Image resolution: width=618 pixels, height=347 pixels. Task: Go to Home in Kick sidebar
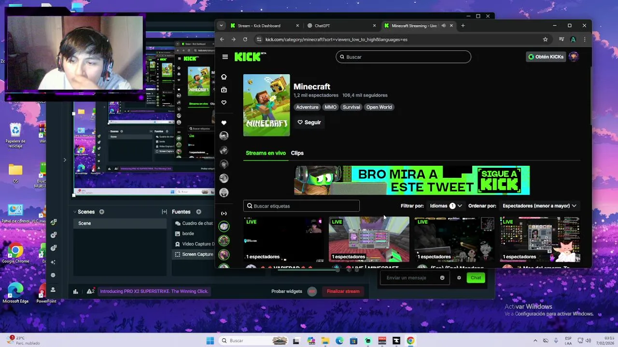[x=224, y=77]
